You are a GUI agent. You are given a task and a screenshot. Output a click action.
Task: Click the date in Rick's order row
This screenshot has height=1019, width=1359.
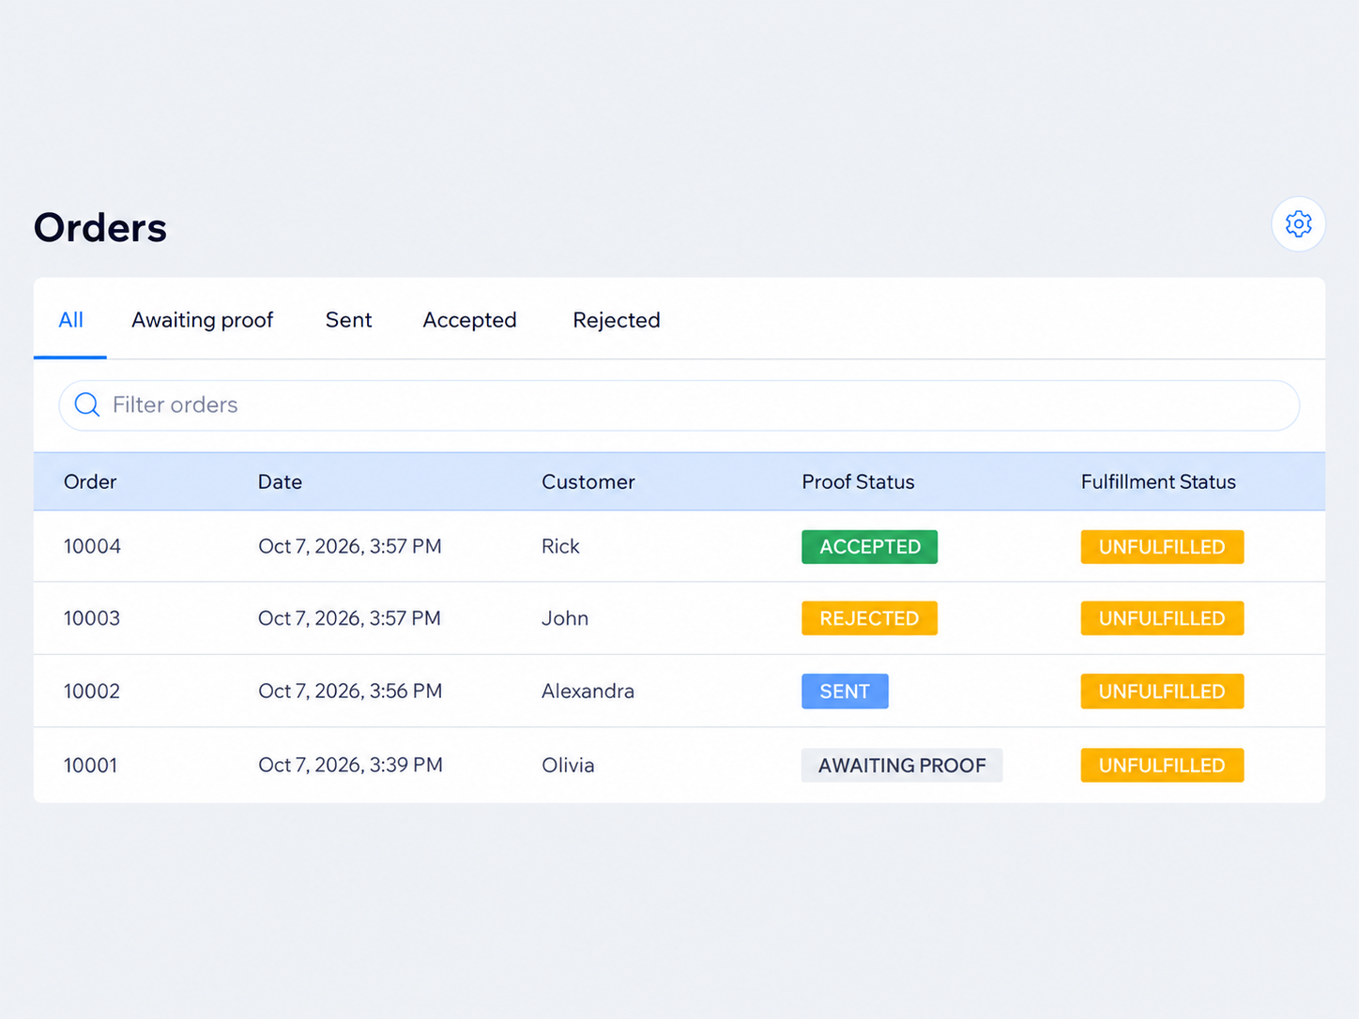point(350,546)
